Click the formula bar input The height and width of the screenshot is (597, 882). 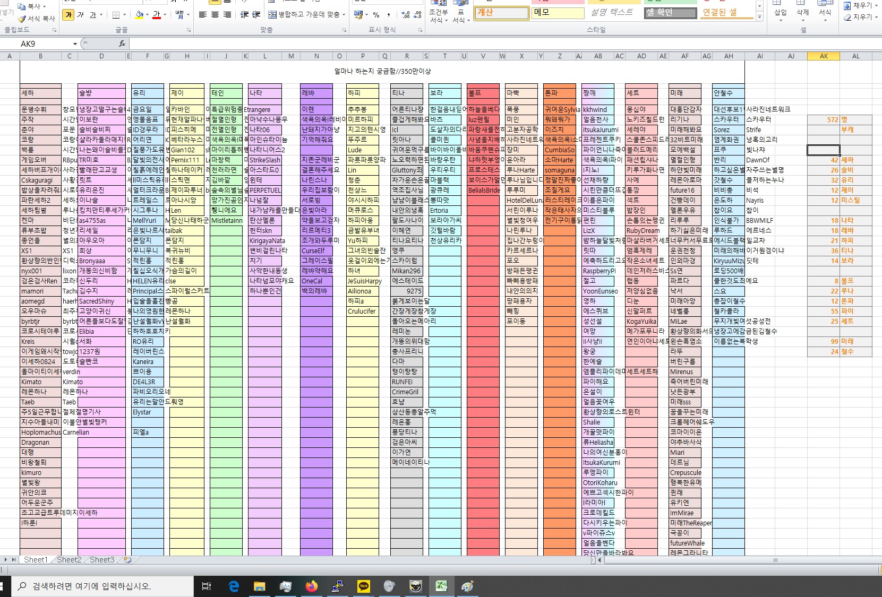504,44
